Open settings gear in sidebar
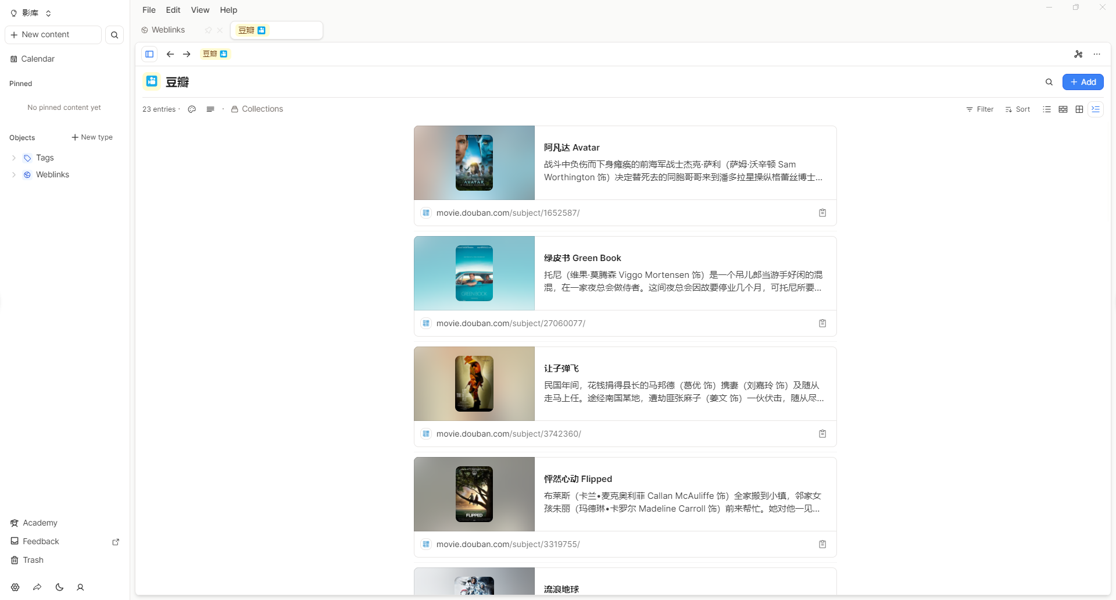This screenshot has width=1116, height=600. tap(15, 587)
